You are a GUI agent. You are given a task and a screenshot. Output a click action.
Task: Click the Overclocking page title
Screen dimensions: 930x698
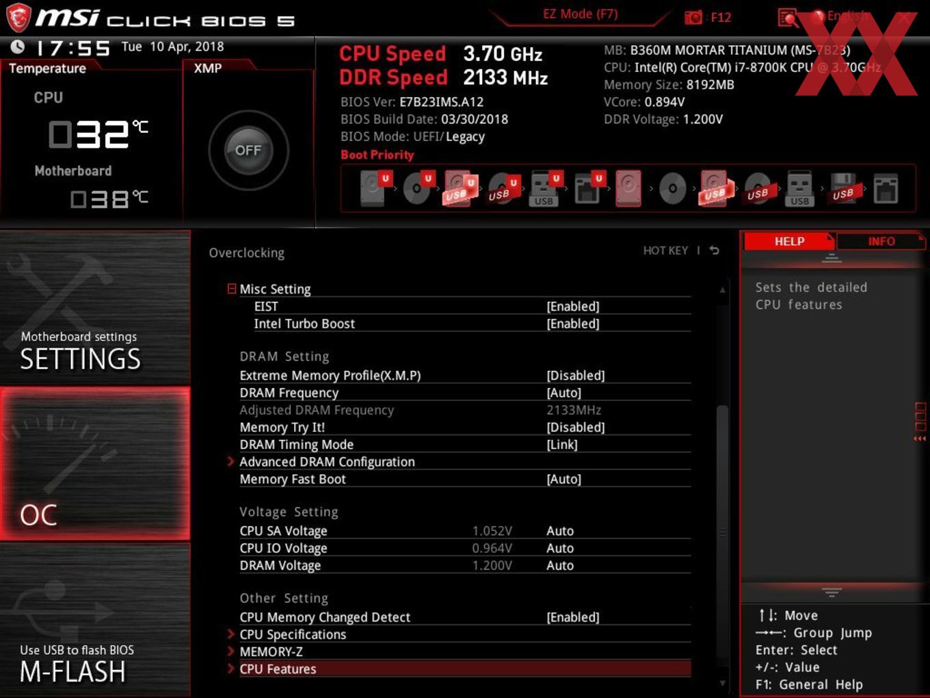coord(246,253)
